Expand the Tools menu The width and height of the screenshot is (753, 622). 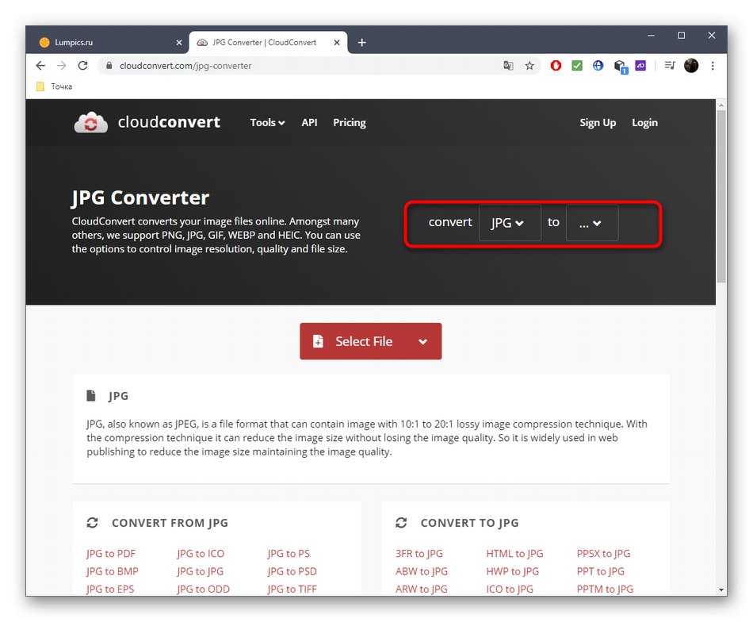267,122
